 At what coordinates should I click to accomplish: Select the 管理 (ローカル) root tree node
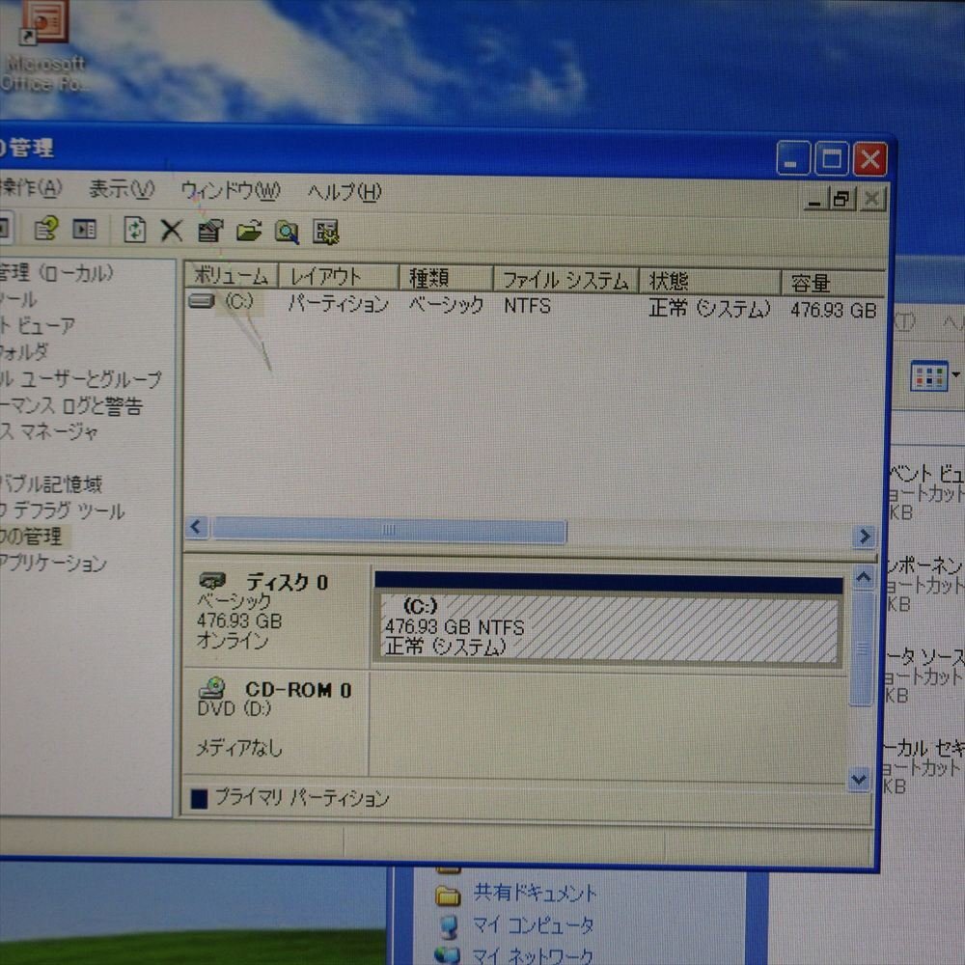click(x=57, y=272)
